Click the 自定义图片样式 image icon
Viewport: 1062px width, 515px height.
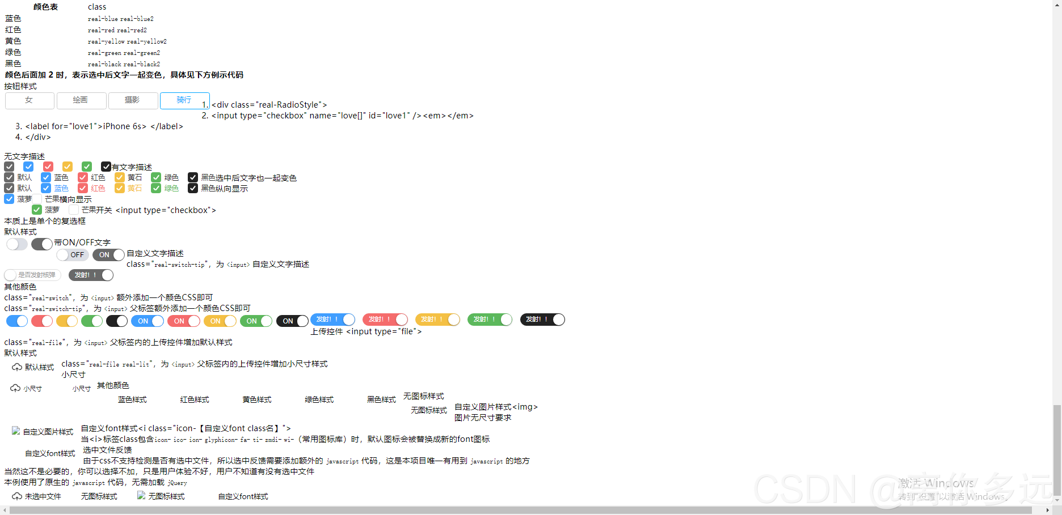(16, 431)
